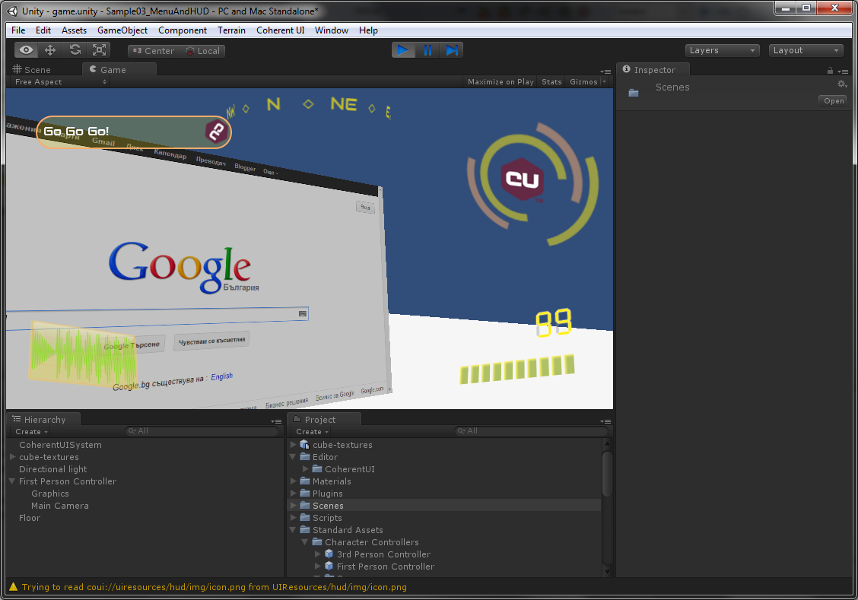The image size is (858, 600).
Task: Collapse the Standard Assets folder
Action: pyautogui.click(x=293, y=530)
